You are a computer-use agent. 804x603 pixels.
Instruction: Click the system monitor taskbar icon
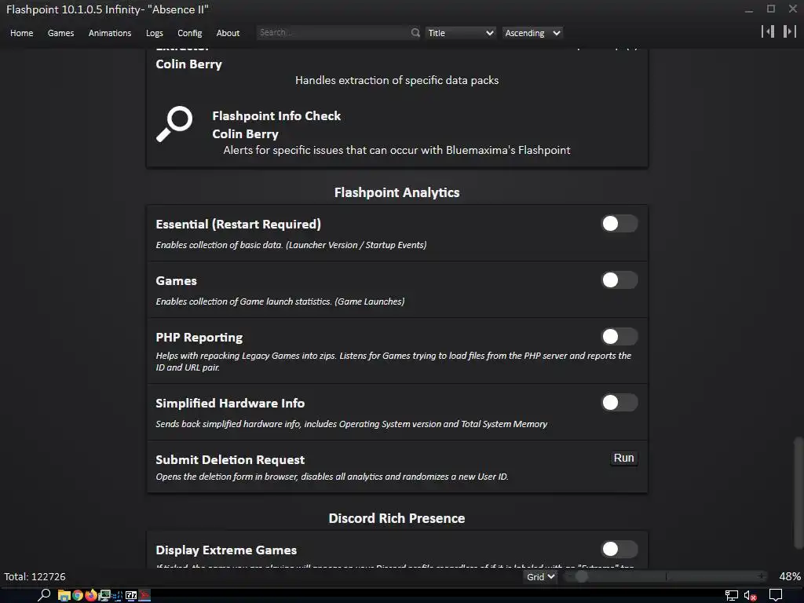104,595
